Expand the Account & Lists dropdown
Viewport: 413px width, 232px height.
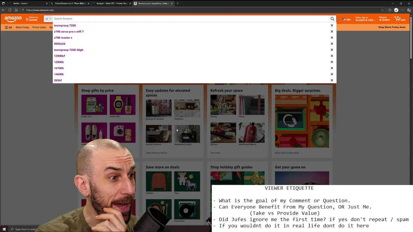tap(365, 19)
